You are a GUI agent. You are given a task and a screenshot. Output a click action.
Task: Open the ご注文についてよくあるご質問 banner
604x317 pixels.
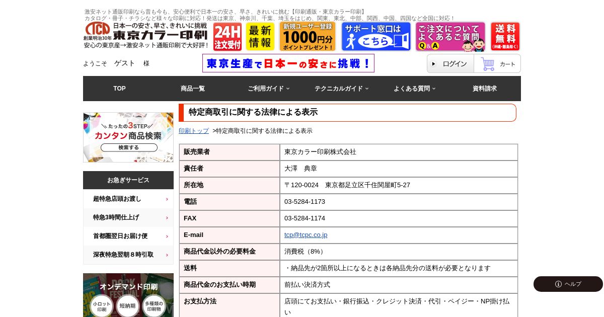pos(450,37)
